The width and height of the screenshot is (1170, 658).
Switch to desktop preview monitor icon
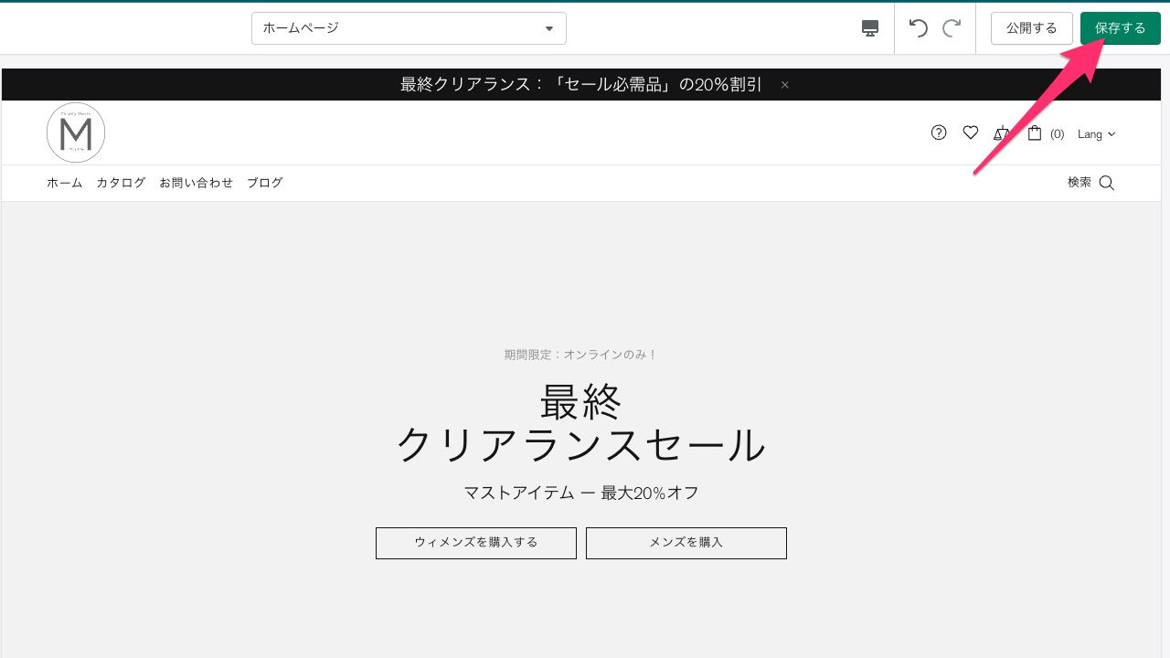click(870, 28)
